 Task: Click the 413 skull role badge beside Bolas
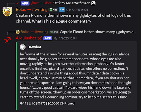(53, 10)
